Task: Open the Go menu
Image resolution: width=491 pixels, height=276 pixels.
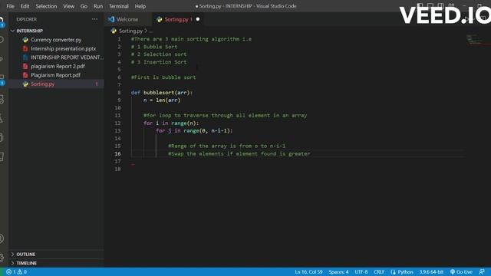Action: (x=84, y=6)
